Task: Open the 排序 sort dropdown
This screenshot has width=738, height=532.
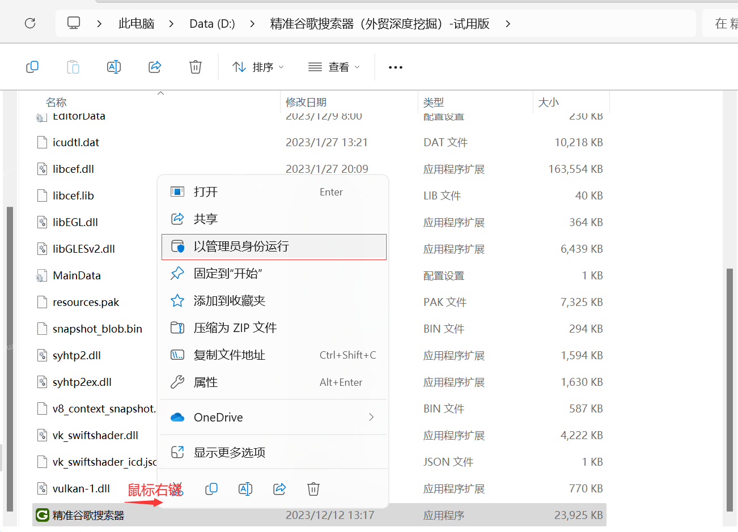Action: (258, 67)
